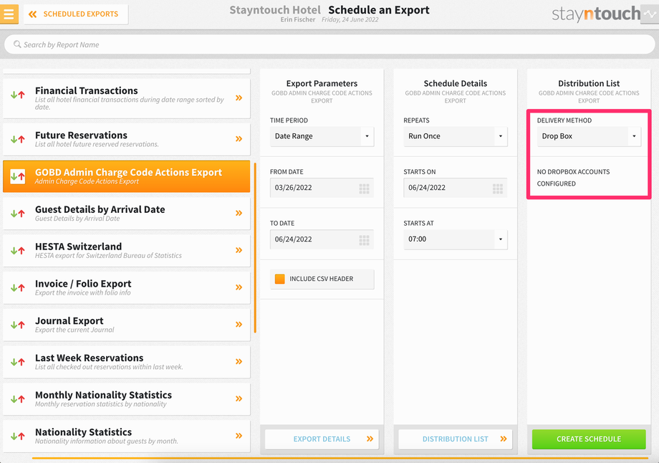Open the Repeats dropdown
Image resolution: width=659 pixels, height=463 pixels.
point(456,136)
